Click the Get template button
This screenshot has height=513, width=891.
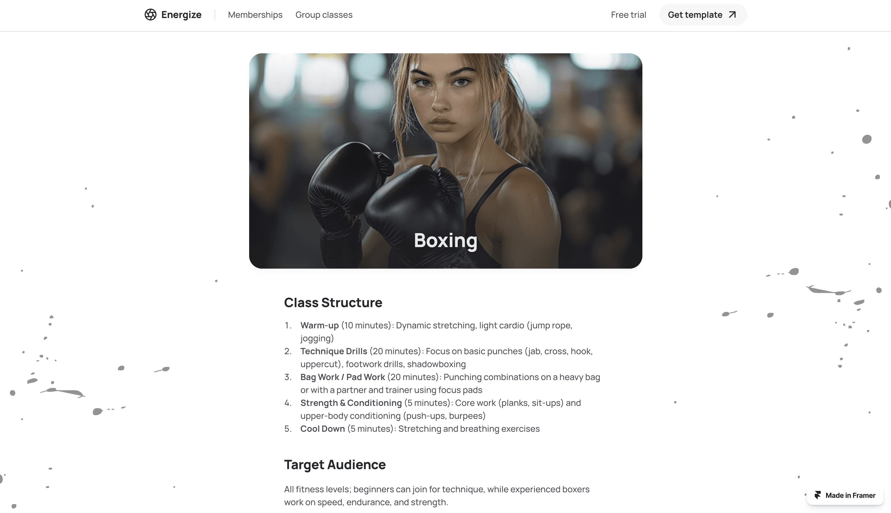(x=703, y=15)
